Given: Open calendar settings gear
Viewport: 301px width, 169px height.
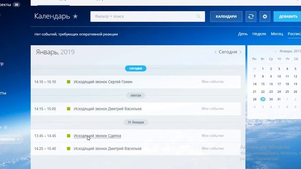Looking at the screenshot, I should click(265, 16).
